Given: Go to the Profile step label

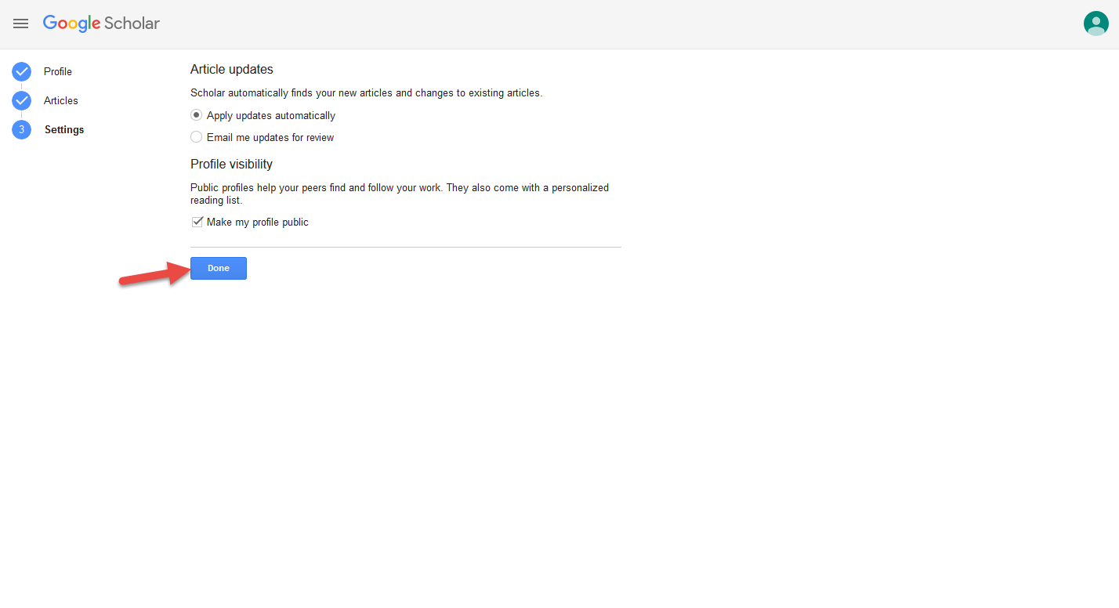Looking at the screenshot, I should 58,72.
